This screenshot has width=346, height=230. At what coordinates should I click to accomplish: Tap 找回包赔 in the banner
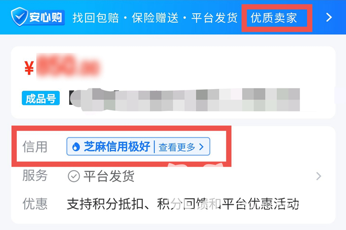pos(96,18)
